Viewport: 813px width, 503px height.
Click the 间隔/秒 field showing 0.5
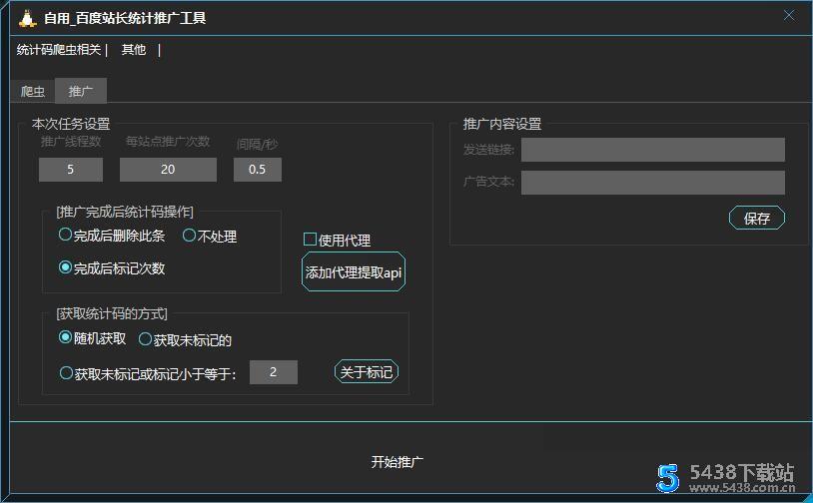coord(258,170)
